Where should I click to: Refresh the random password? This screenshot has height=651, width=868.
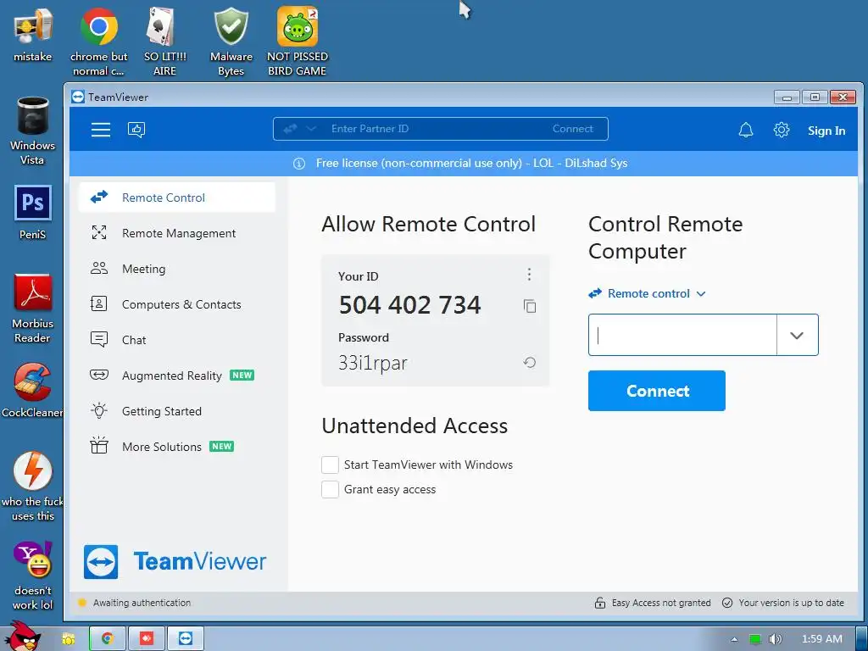pyautogui.click(x=530, y=363)
